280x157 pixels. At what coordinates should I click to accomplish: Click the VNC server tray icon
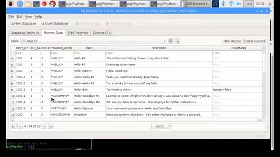click(x=215, y=4)
